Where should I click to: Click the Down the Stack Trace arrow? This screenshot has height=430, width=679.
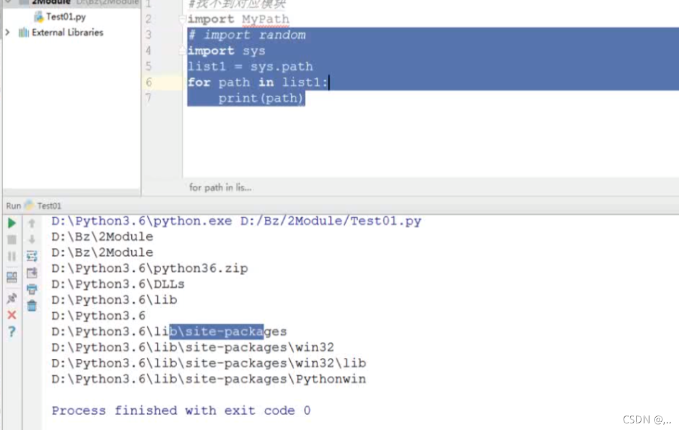32,240
